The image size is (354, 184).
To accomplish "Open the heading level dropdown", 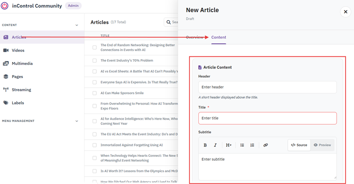I will point(228,145).
